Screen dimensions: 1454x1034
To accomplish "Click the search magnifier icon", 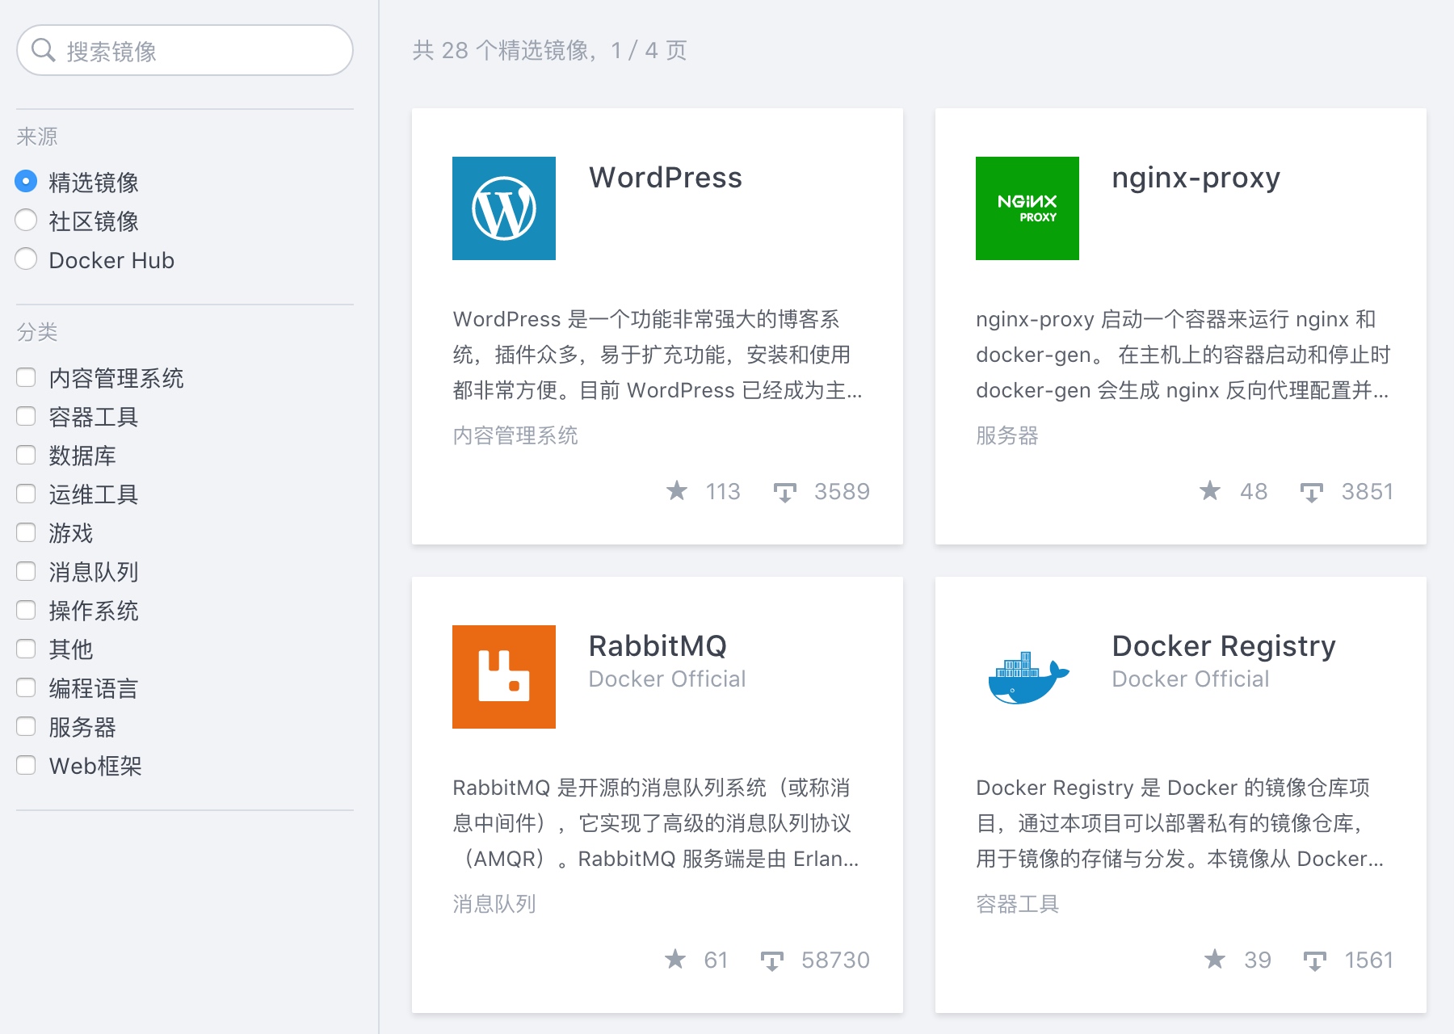I will 43,50.
